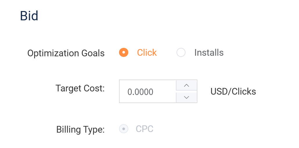Click the "Bid" section heading

(29, 16)
